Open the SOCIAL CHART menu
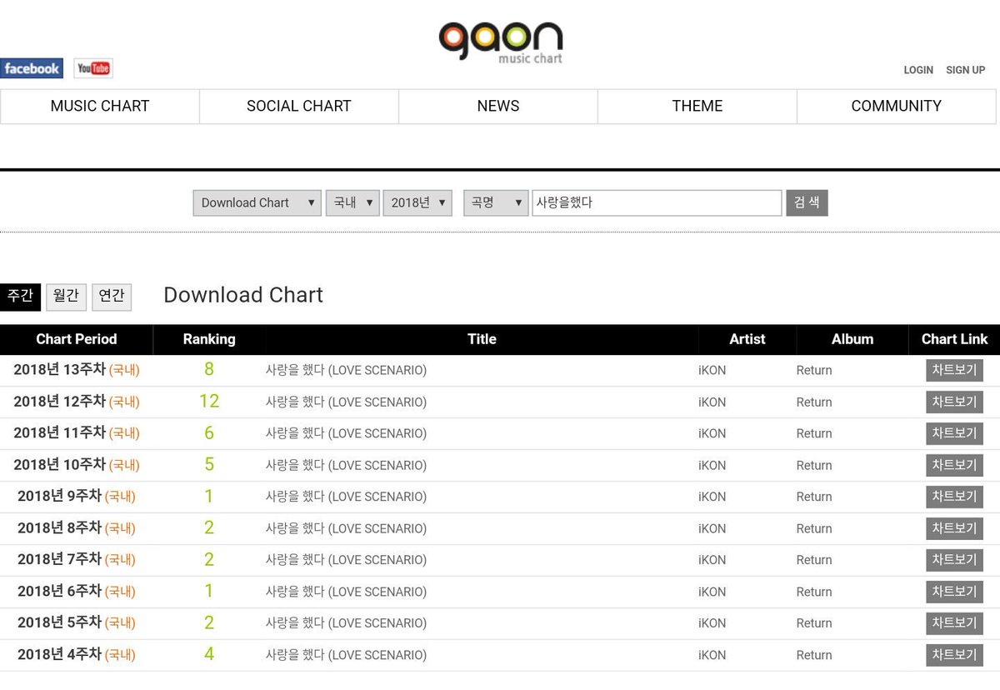The image size is (1000, 690). (299, 107)
